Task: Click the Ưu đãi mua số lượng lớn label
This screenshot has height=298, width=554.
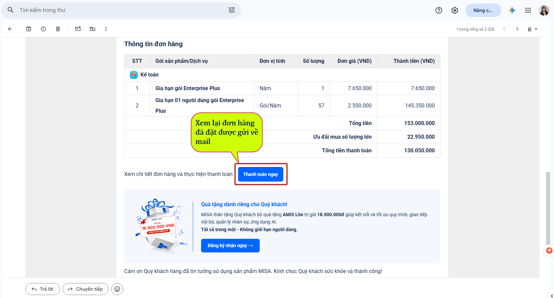Action: [342, 137]
